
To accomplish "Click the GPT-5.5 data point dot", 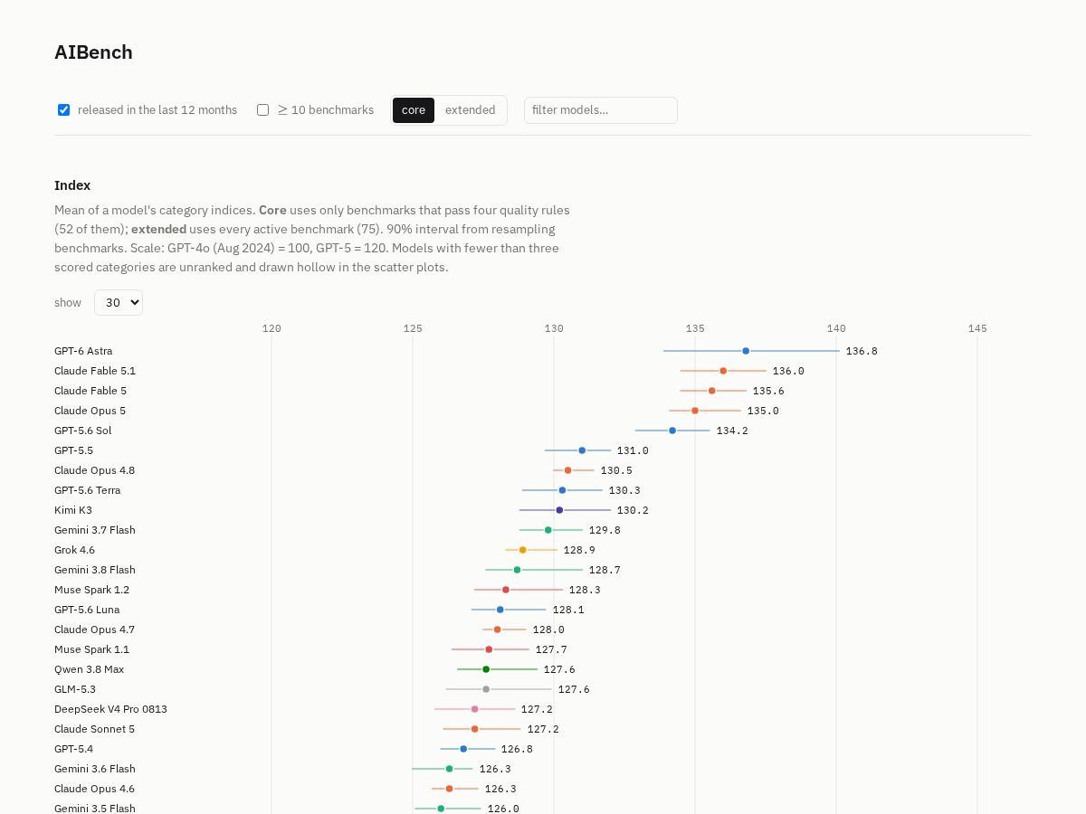I will (582, 450).
